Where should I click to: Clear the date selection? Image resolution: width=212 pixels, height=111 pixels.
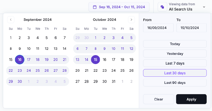[x=158, y=99]
